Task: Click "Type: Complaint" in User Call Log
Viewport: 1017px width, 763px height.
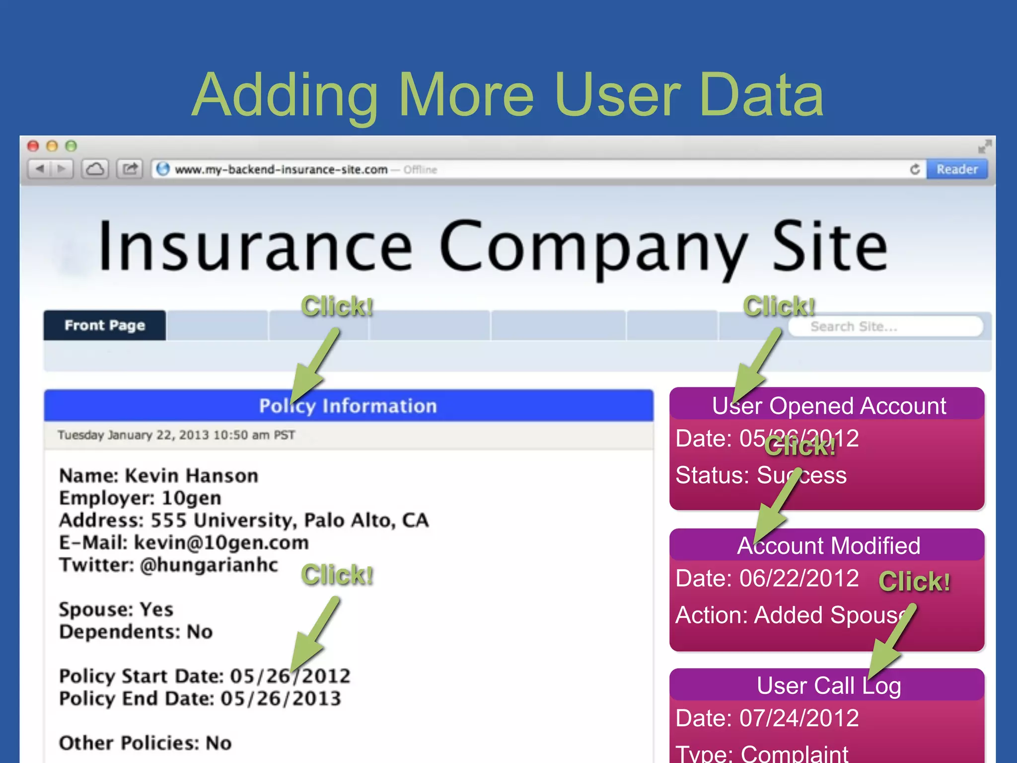Action: point(762,754)
